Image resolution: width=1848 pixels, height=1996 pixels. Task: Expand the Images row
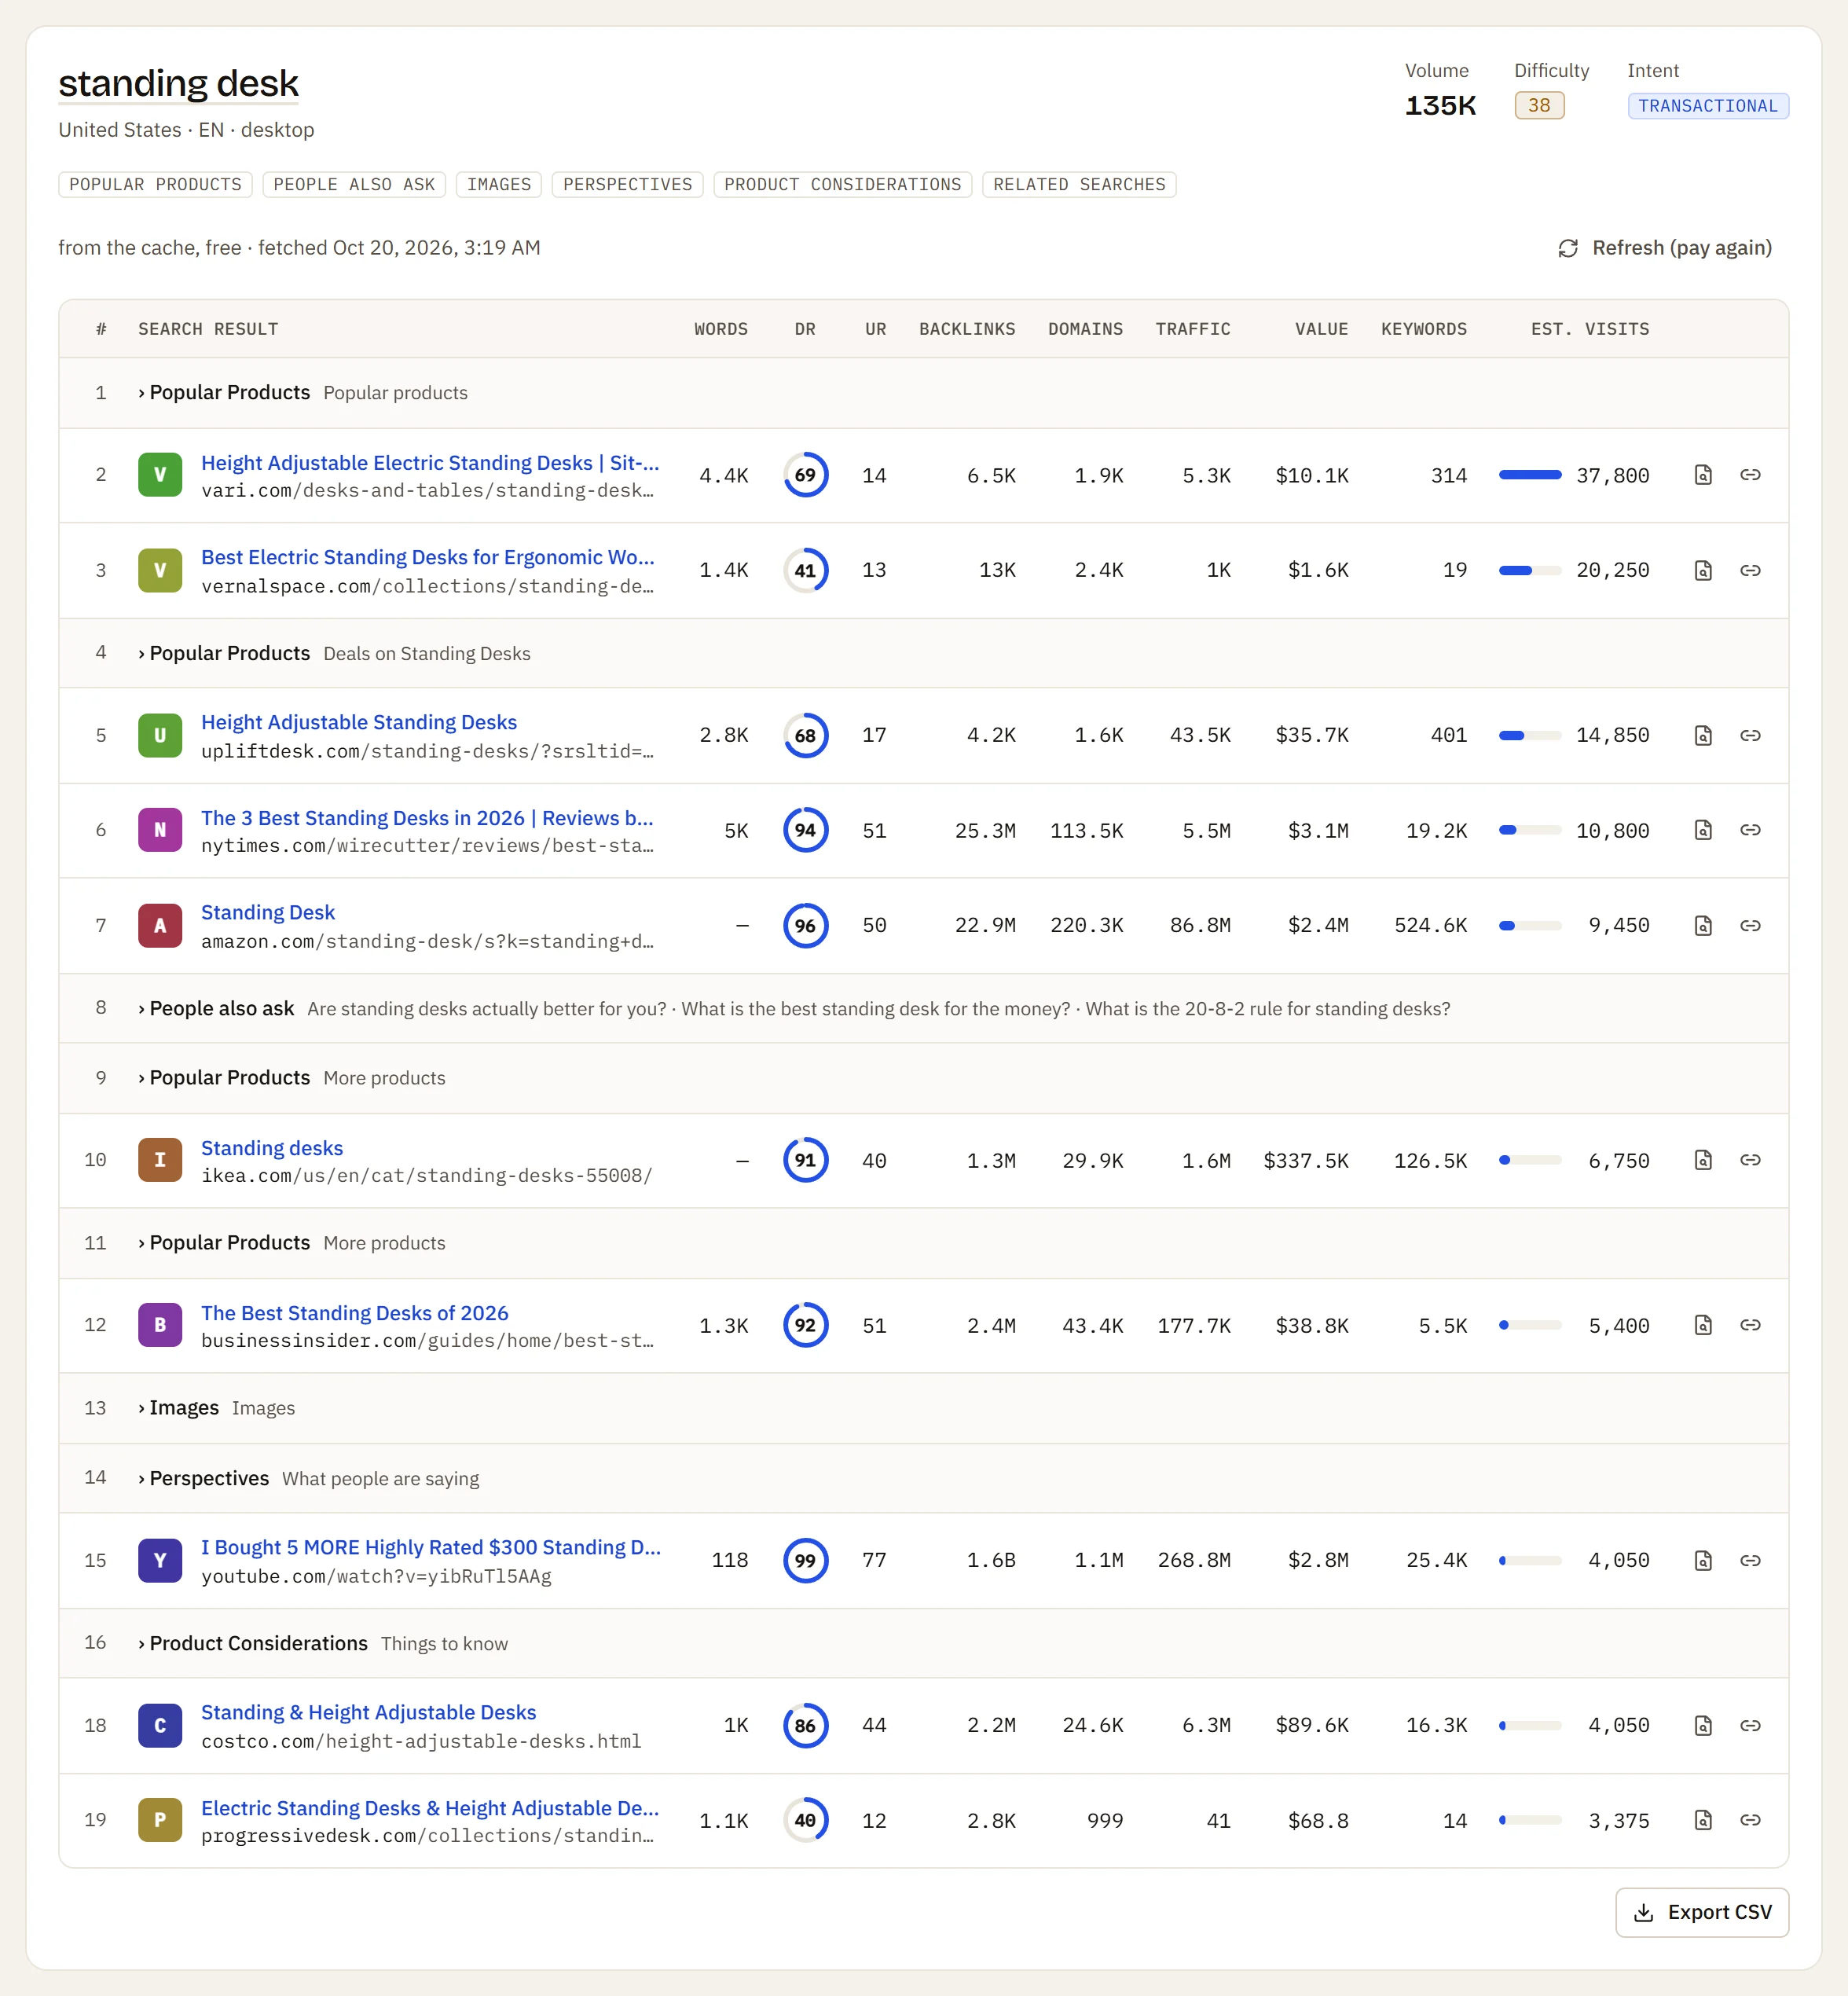point(923,1408)
